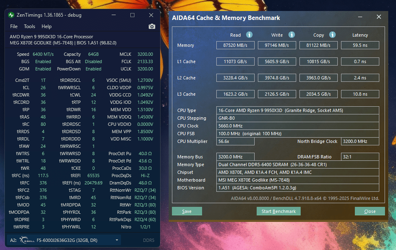Click the PowerDown Enabled value
The width and height of the screenshot is (396, 250).
[93, 69]
